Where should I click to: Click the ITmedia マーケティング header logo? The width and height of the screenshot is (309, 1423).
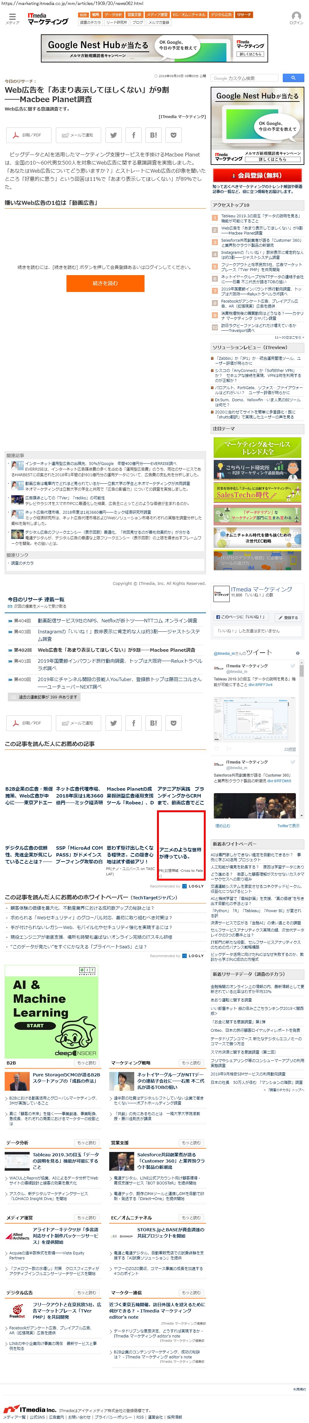click(47, 19)
